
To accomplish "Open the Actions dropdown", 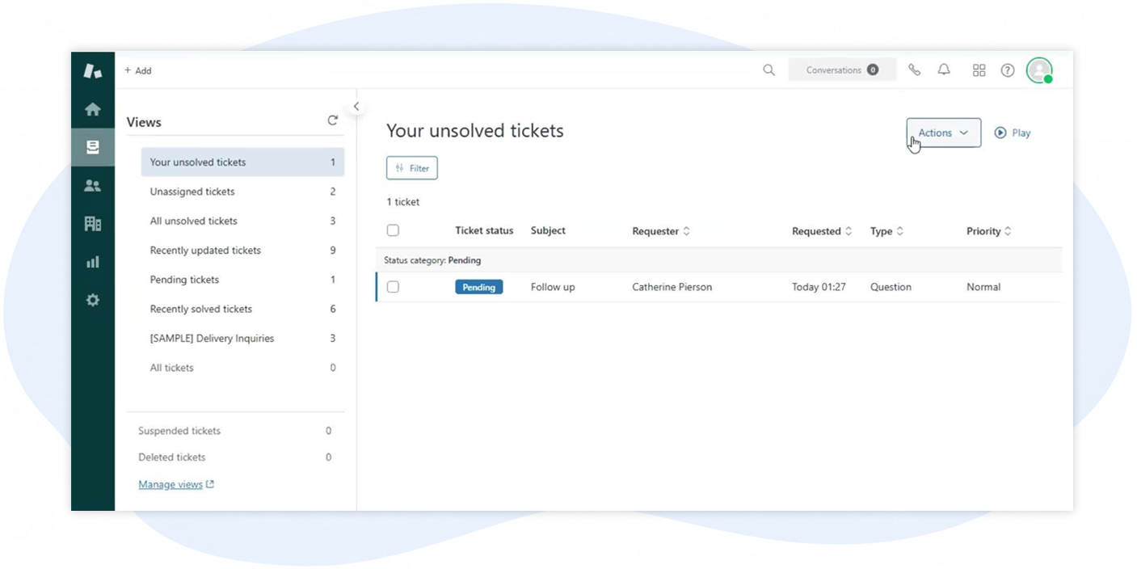I will click(x=943, y=133).
